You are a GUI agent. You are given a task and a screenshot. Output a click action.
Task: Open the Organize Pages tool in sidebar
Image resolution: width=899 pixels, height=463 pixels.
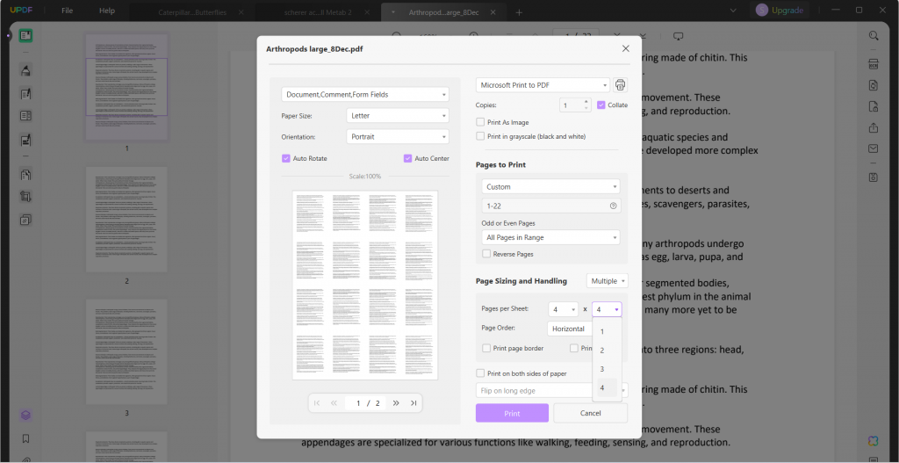click(x=25, y=174)
